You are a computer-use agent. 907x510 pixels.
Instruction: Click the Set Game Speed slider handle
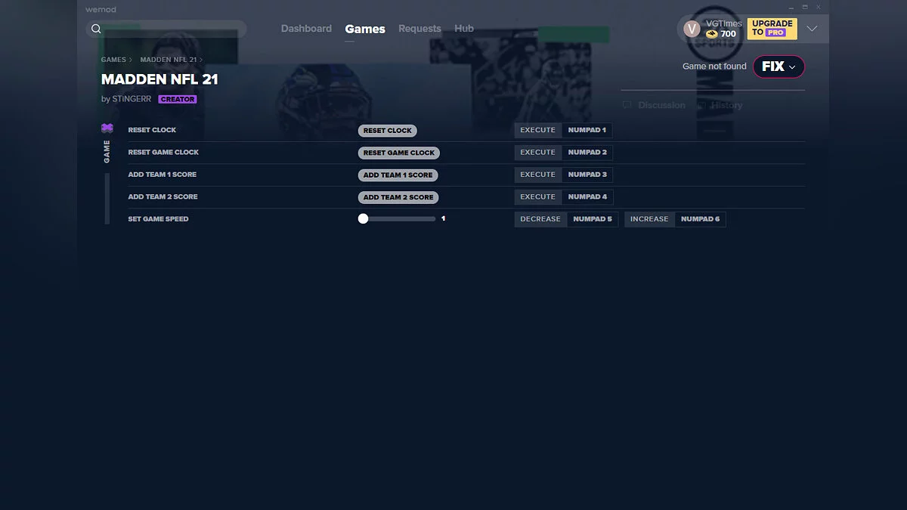pos(363,218)
